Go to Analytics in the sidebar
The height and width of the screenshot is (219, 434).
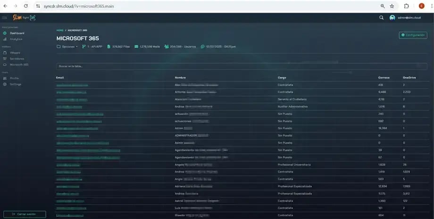click(x=16, y=39)
